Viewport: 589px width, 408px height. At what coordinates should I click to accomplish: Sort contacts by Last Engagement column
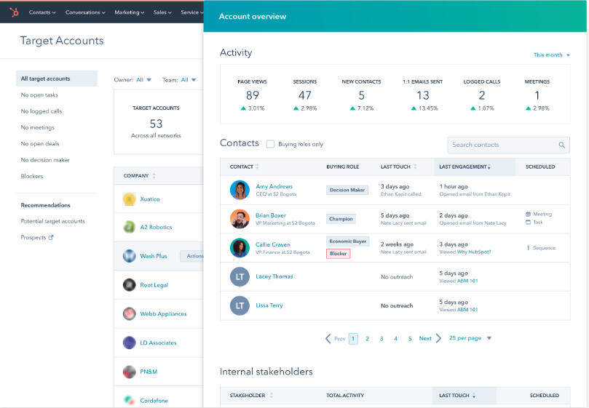465,167
